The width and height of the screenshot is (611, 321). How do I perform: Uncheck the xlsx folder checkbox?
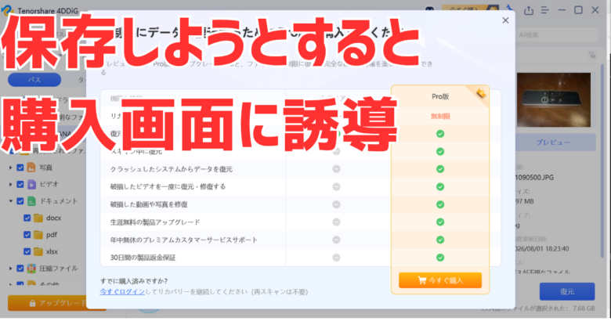pos(27,251)
